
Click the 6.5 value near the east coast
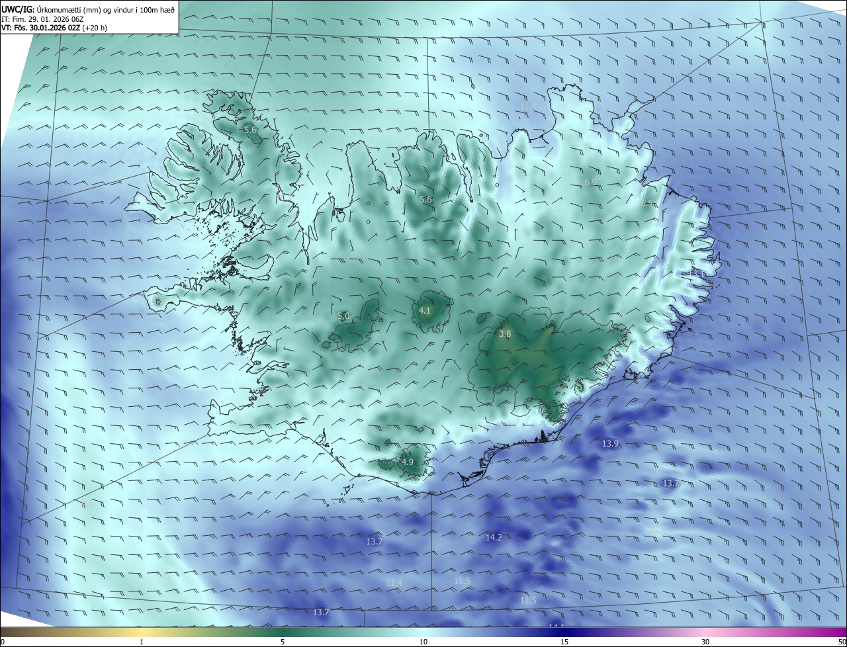[646, 204]
